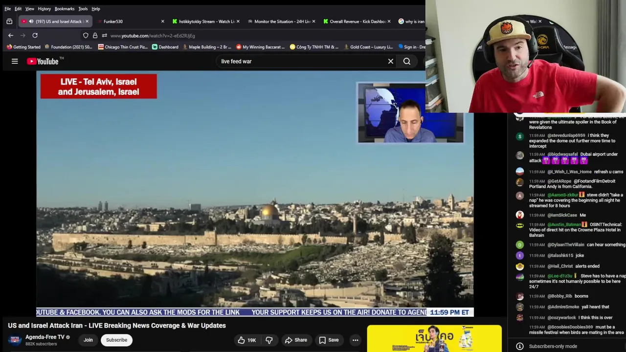Open the File menu

pos(8,9)
